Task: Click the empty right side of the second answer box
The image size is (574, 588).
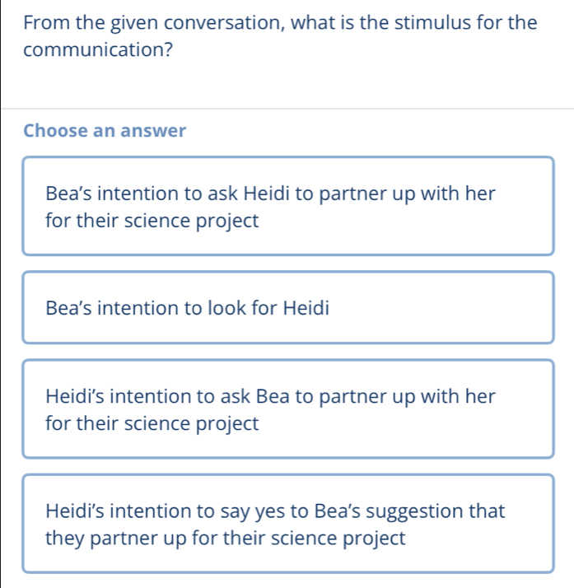Action: tap(461, 308)
